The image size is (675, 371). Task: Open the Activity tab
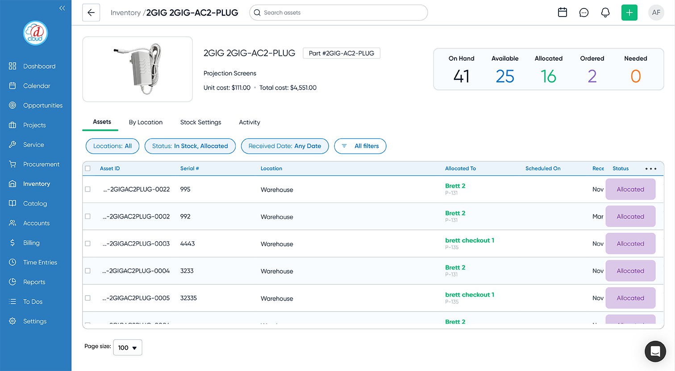point(250,122)
